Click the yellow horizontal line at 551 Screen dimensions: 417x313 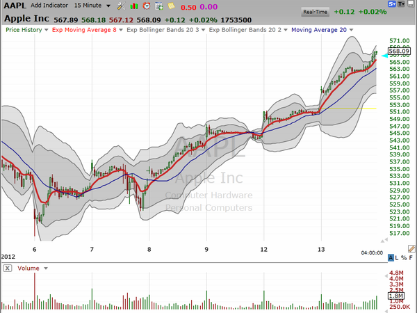tap(348, 109)
